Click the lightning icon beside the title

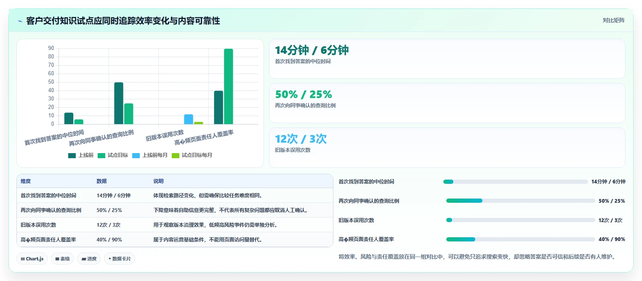20,21
